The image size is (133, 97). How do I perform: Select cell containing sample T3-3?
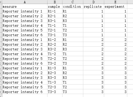(55, 92)
